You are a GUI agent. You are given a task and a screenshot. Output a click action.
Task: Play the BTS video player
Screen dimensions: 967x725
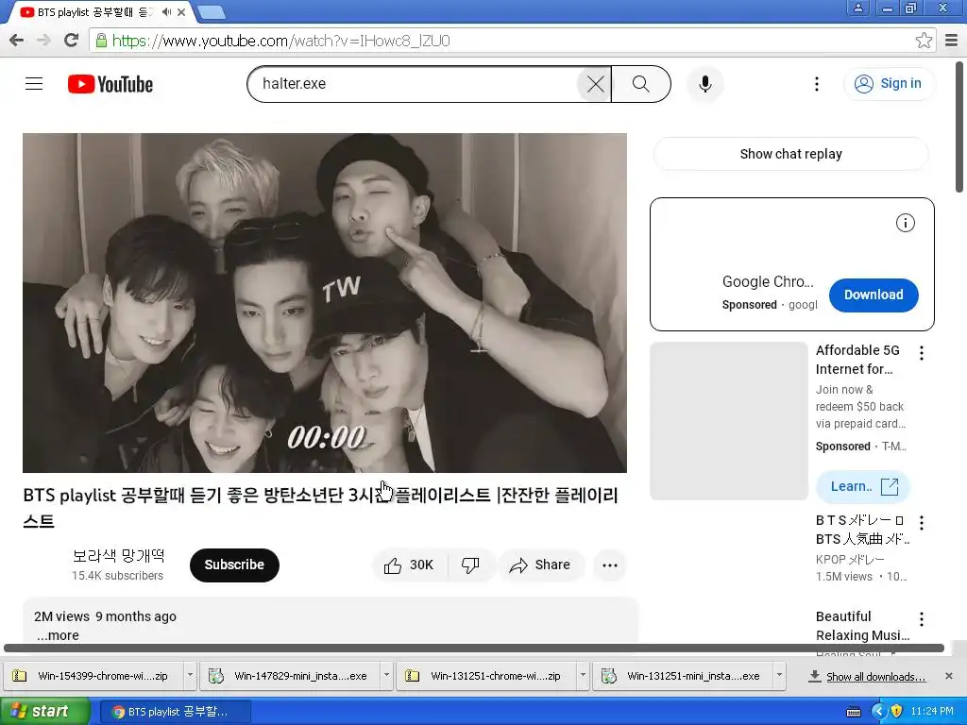tap(325, 303)
